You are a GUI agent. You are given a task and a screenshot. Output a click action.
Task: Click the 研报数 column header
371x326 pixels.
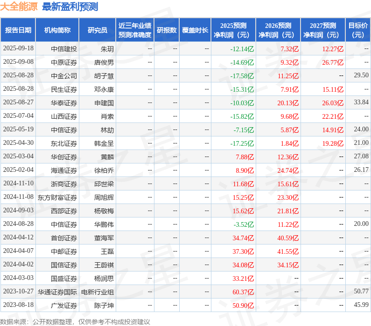(167, 30)
